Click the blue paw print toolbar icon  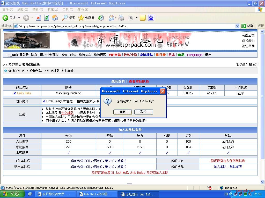click(x=151, y=18)
